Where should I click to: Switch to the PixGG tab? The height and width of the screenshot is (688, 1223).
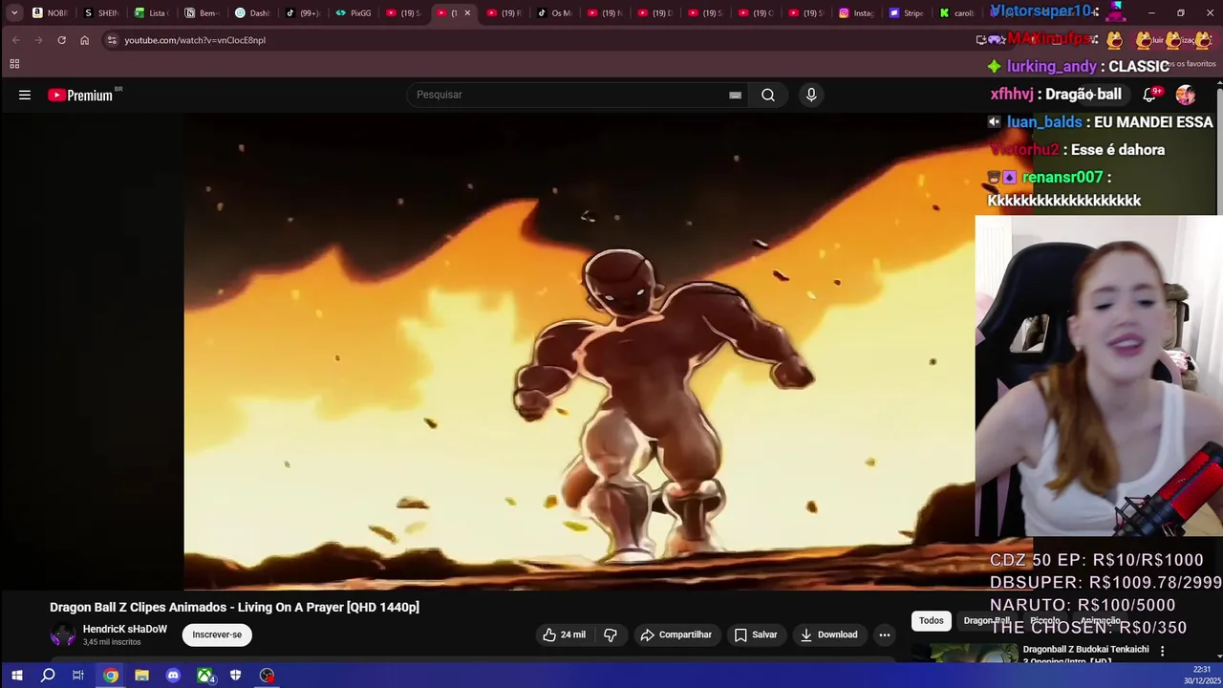pyautogui.click(x=353, y=13)
